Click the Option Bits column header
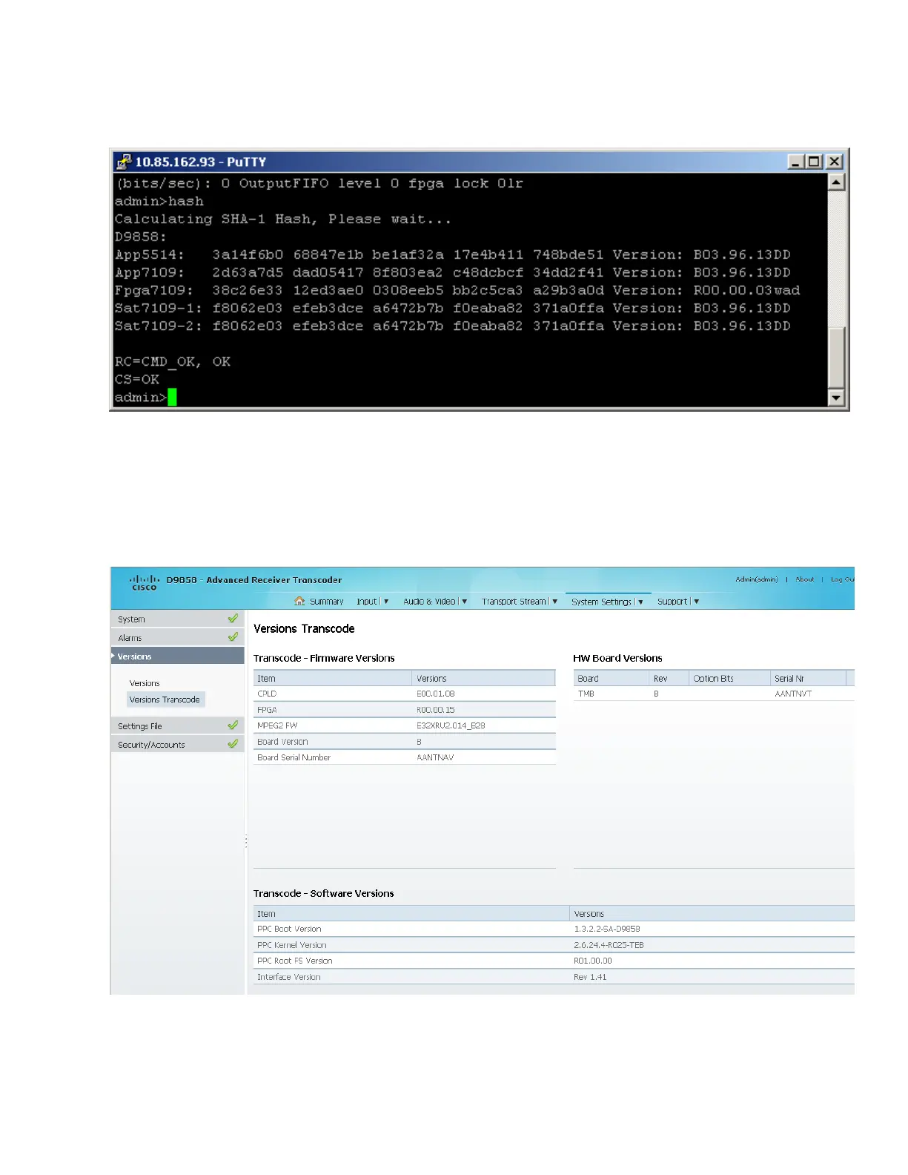Viewport: 908px width, 1175px height. pos(729,678)
